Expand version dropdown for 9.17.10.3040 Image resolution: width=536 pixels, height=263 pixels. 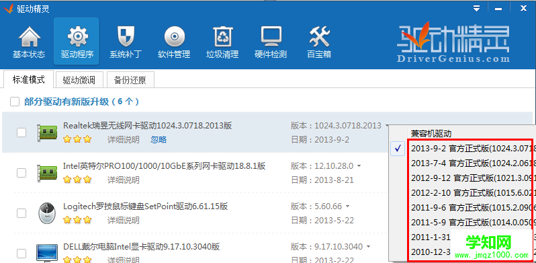pos(368,247)
